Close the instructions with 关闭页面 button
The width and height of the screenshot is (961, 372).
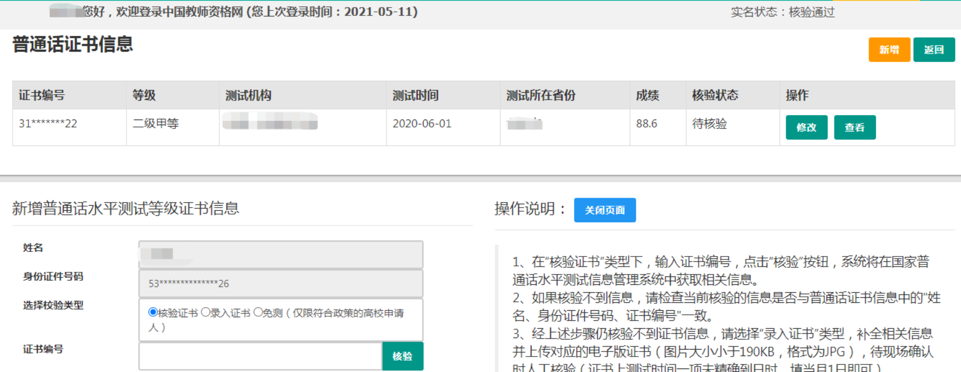[x=604, y=210]
